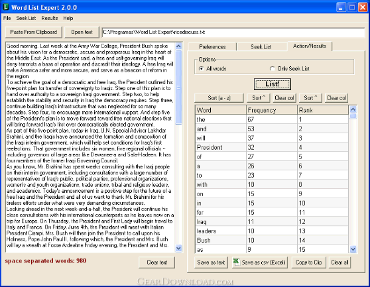Click the text pane scrollbar thumb
370x287 pixels.
178,87
